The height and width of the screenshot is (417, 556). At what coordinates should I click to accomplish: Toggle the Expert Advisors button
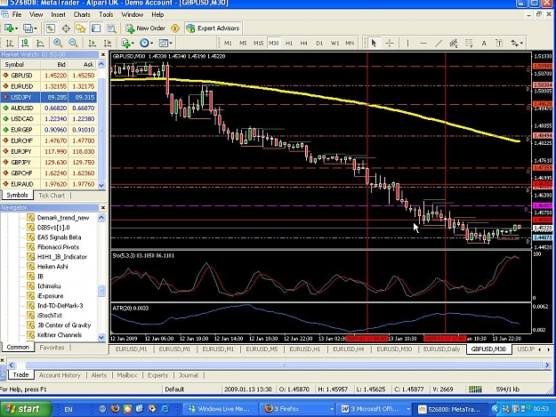213,28
